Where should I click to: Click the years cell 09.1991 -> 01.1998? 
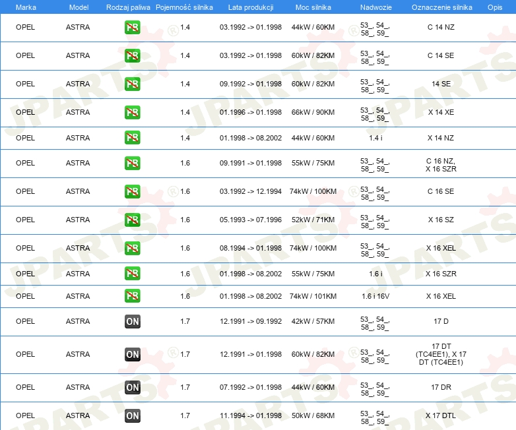(x=251, y=163)
